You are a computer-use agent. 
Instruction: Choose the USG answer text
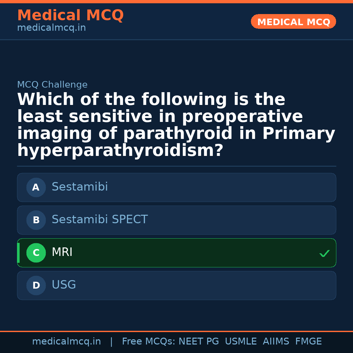click(64, 285)
